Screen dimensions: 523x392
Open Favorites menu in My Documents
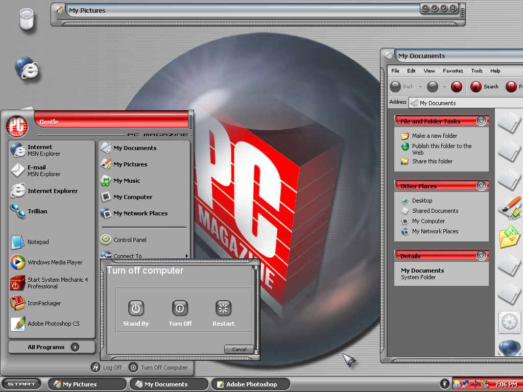tap(453, 70)
